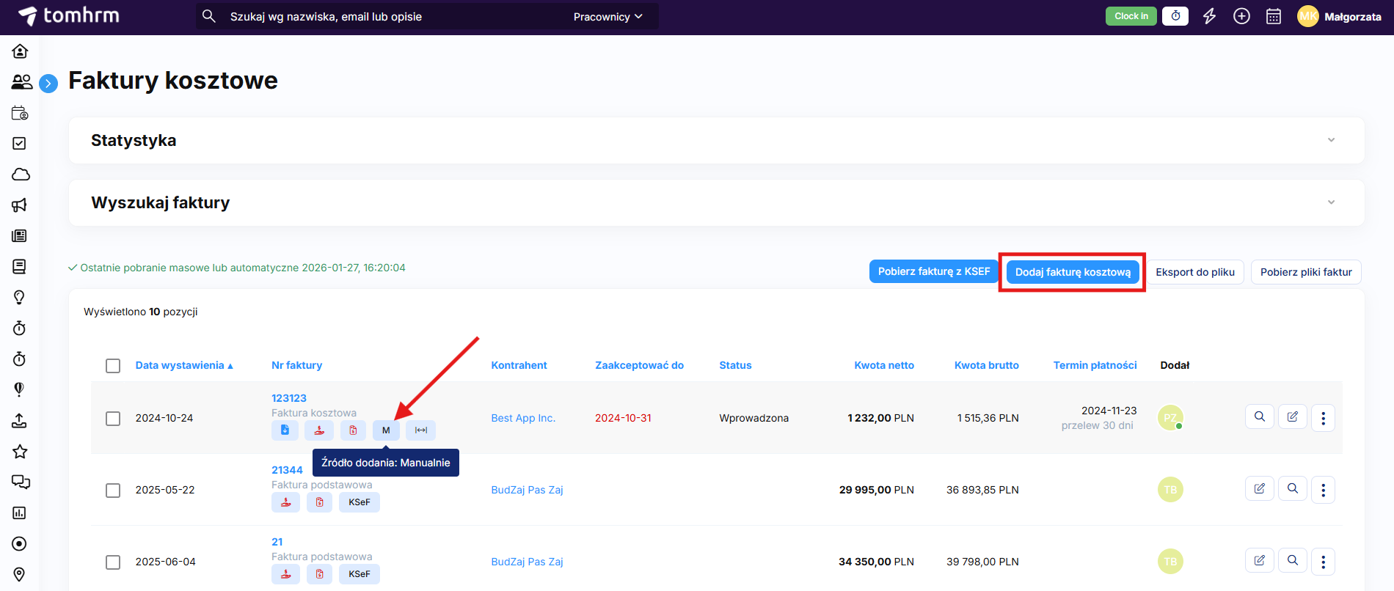Screen dimensions: 1394x591
Task: Open the Best App Inc. contractor link
Action: coord(523,418)
